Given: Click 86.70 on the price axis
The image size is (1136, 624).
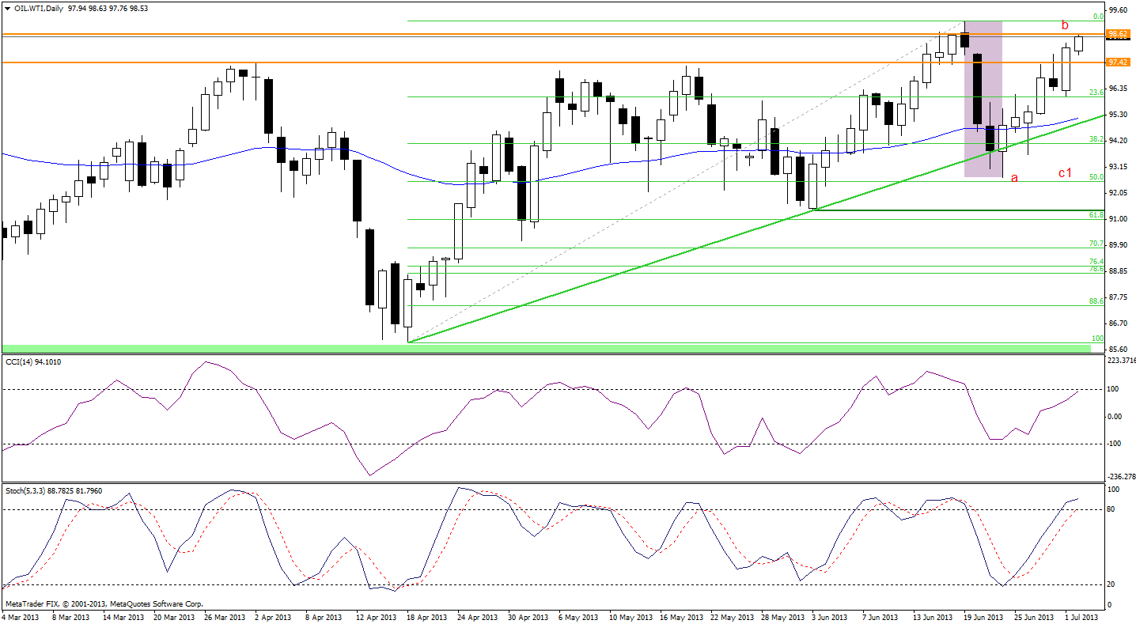Looking at the screenshot, I should tap(1118, 323).
